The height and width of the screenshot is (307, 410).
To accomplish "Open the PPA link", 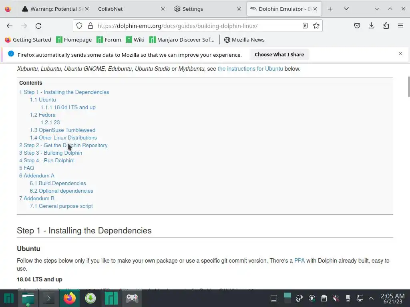I will pyautogui.click(x=299, y=261).
